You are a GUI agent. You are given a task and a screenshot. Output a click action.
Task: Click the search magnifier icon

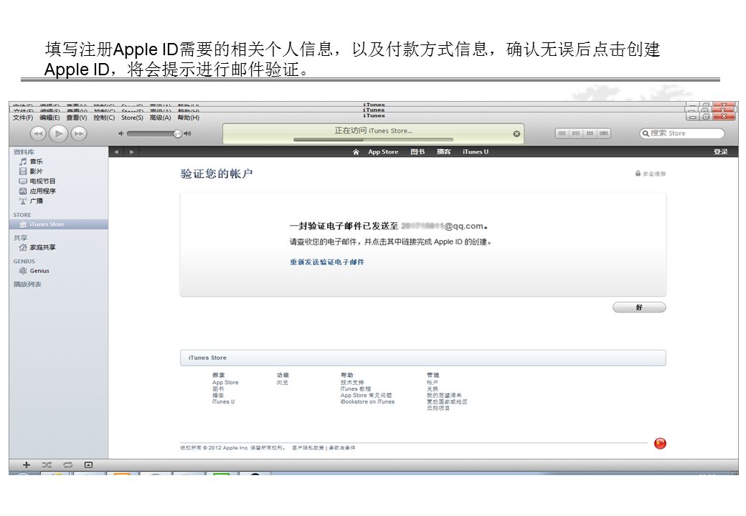point(646,133)
